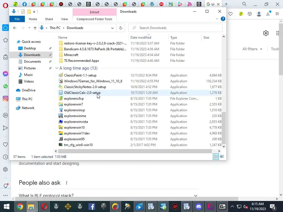283x212 pixels.
Task: Open People also ask options menu
Action: point(67,183)
